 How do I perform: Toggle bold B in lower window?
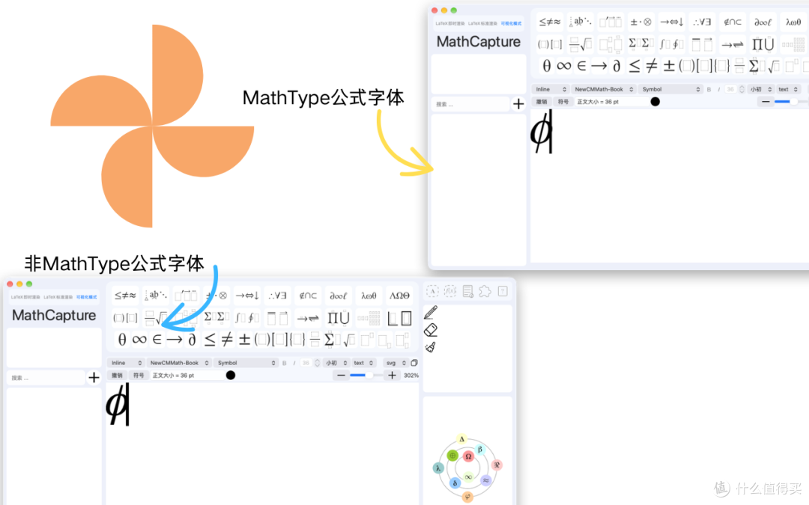click(285, 363)
